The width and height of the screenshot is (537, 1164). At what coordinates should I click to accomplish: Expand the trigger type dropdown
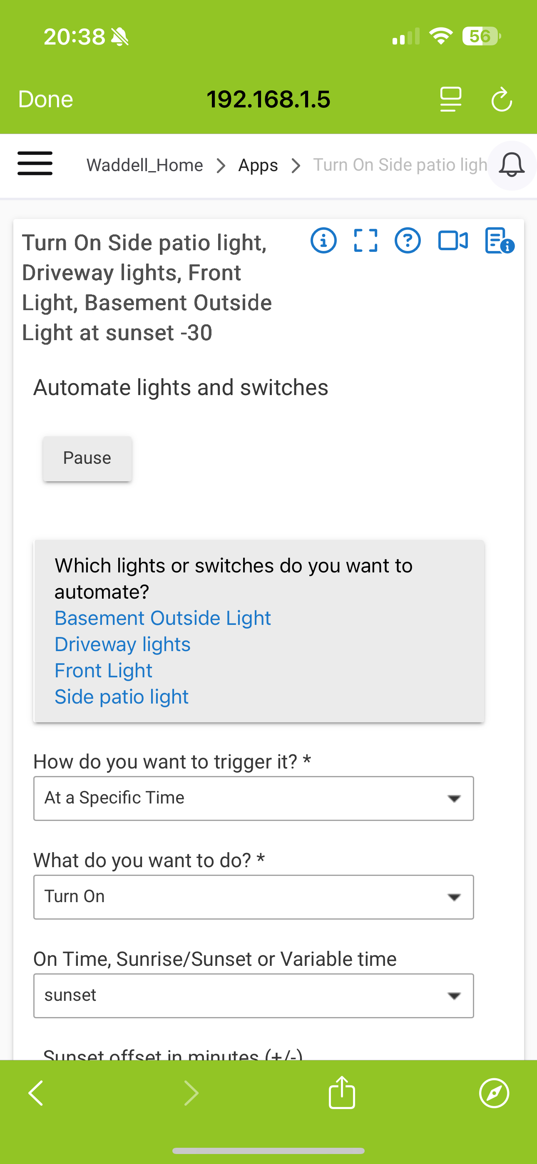(254, 798)
